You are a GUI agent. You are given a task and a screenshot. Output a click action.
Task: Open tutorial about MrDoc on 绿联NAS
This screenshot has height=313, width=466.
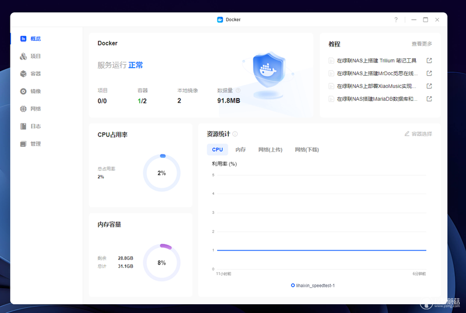pos(377,73)
